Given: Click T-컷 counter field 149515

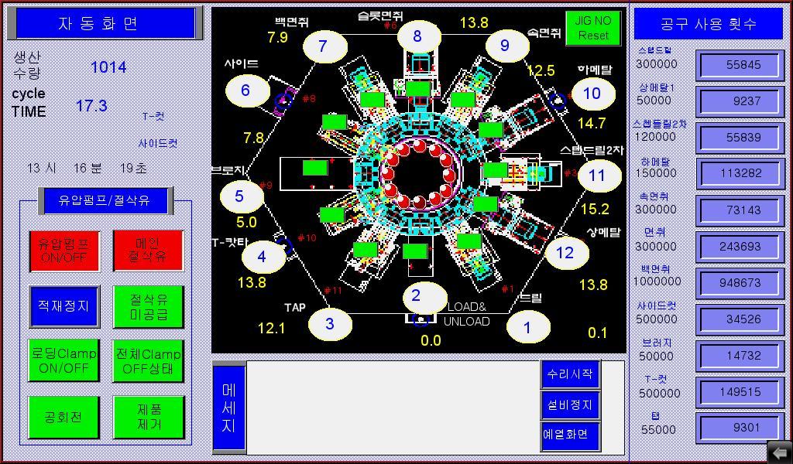Looking at the screenshot, I should (x=740, y=392).
